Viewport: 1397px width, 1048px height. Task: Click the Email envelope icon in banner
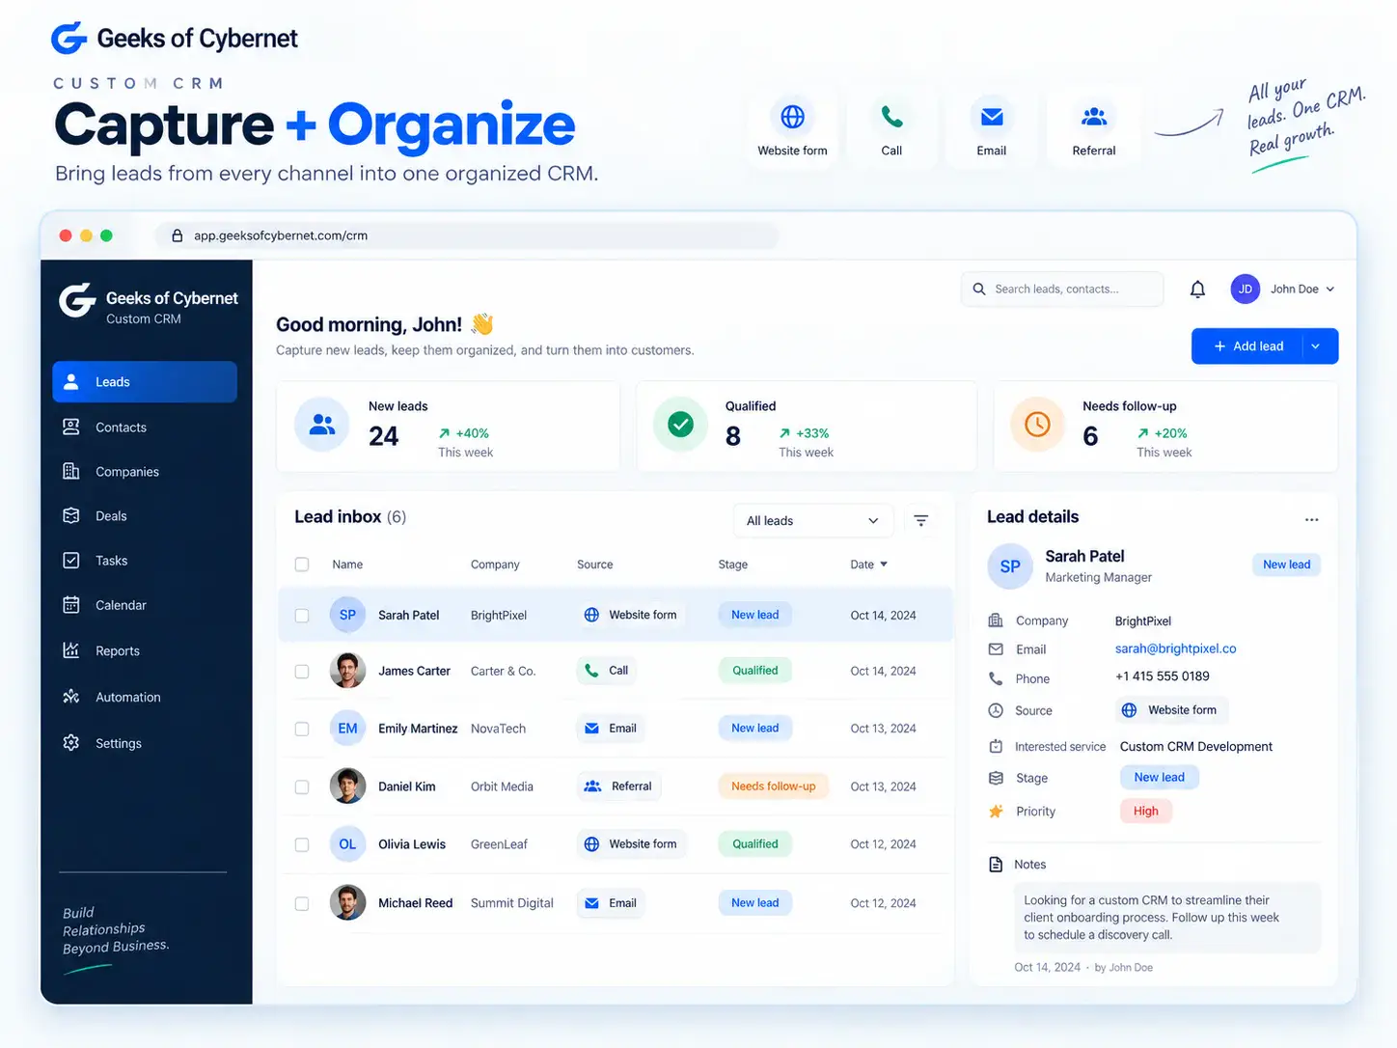coord(992,117)
